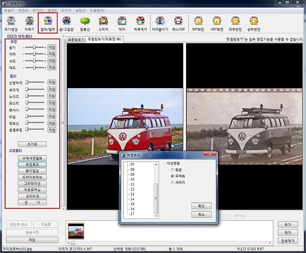Open the 파일(F) menu
The height and width of the screenshot is (253, 306).
tap(9, 10)
